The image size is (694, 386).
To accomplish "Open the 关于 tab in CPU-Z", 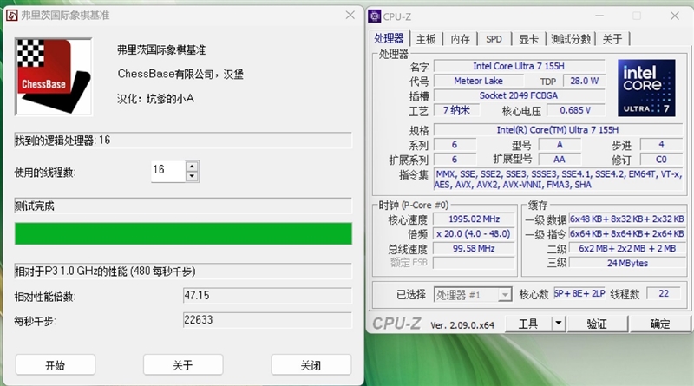I will pos(612,39).
